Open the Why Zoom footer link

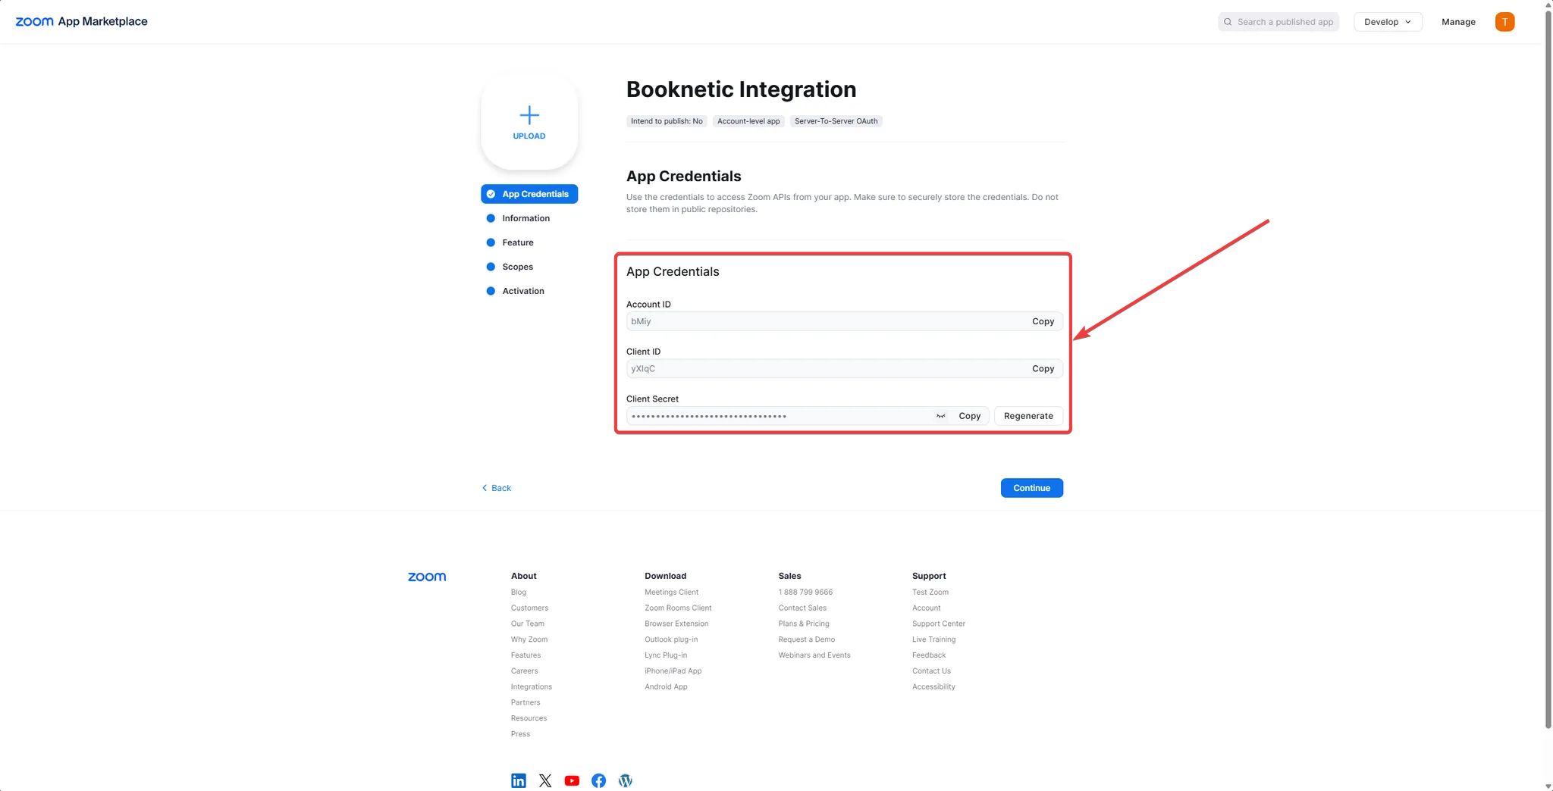(529, 639)
